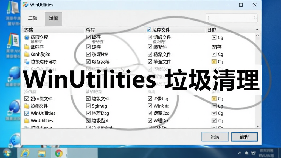Click the folder icon above the WinUtiilities checkbox
This screenshot has width=281, height=158.
27,106
